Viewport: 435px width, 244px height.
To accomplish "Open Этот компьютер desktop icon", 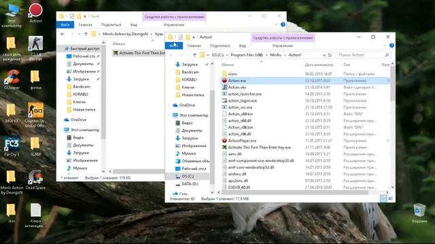I will tap(12, 15).
